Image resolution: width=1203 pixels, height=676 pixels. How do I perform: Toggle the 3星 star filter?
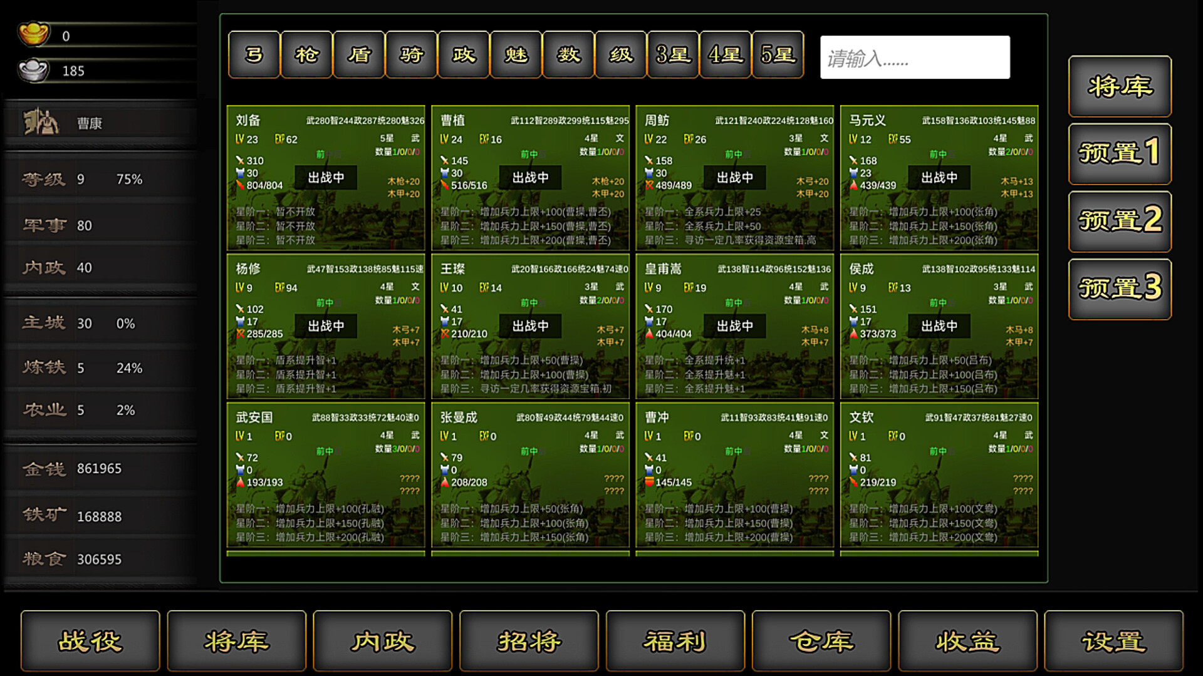672,55
